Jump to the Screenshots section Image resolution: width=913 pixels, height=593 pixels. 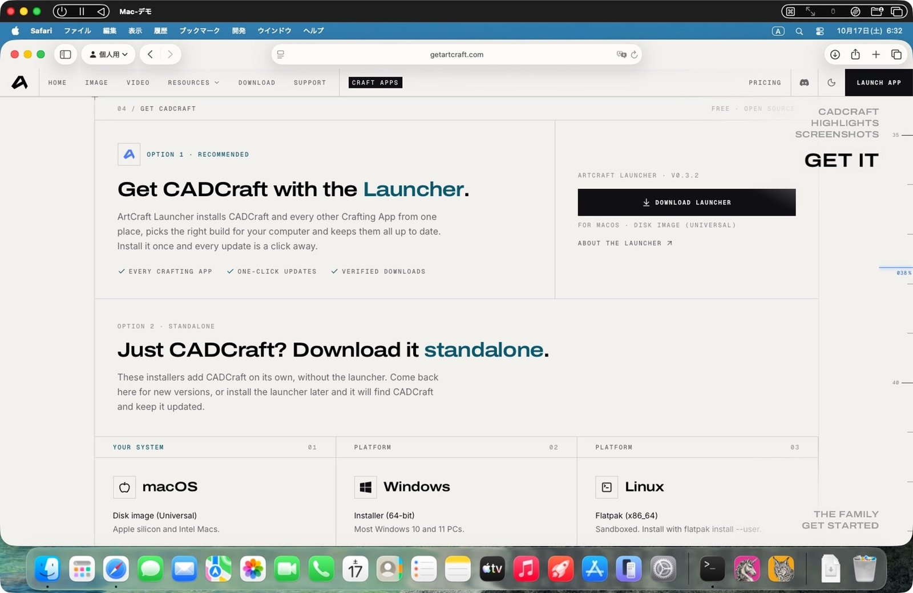[x=837, y=135]
